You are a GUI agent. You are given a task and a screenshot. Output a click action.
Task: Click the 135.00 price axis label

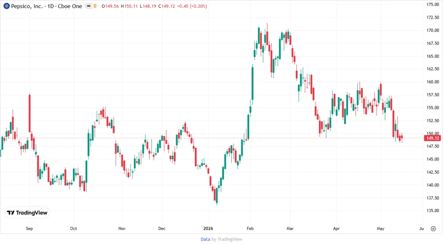point(433,211)
